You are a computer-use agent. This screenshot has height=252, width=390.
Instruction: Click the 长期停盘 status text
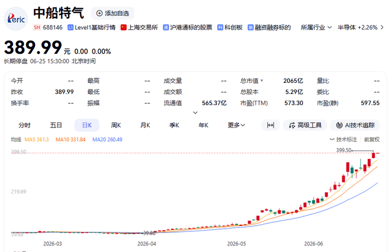point(16,61)
